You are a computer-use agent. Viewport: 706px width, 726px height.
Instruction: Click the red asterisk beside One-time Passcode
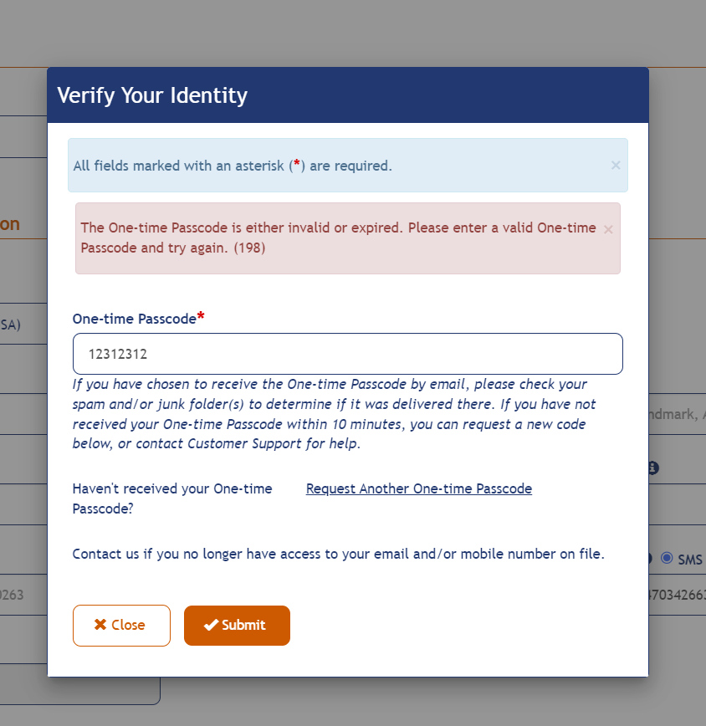click(201, 318)
